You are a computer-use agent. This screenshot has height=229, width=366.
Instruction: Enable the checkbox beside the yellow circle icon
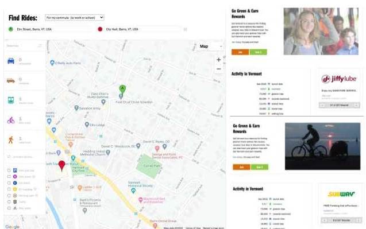click(x=9, y=189)
